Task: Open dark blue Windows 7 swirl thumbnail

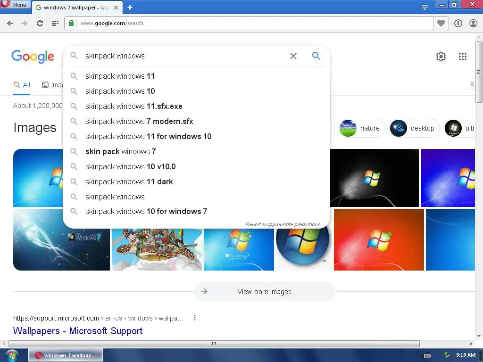Action: point(61,239)
